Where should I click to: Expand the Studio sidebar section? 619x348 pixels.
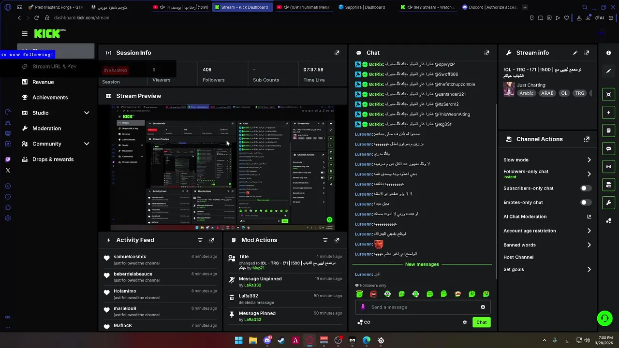pos(87,113)
